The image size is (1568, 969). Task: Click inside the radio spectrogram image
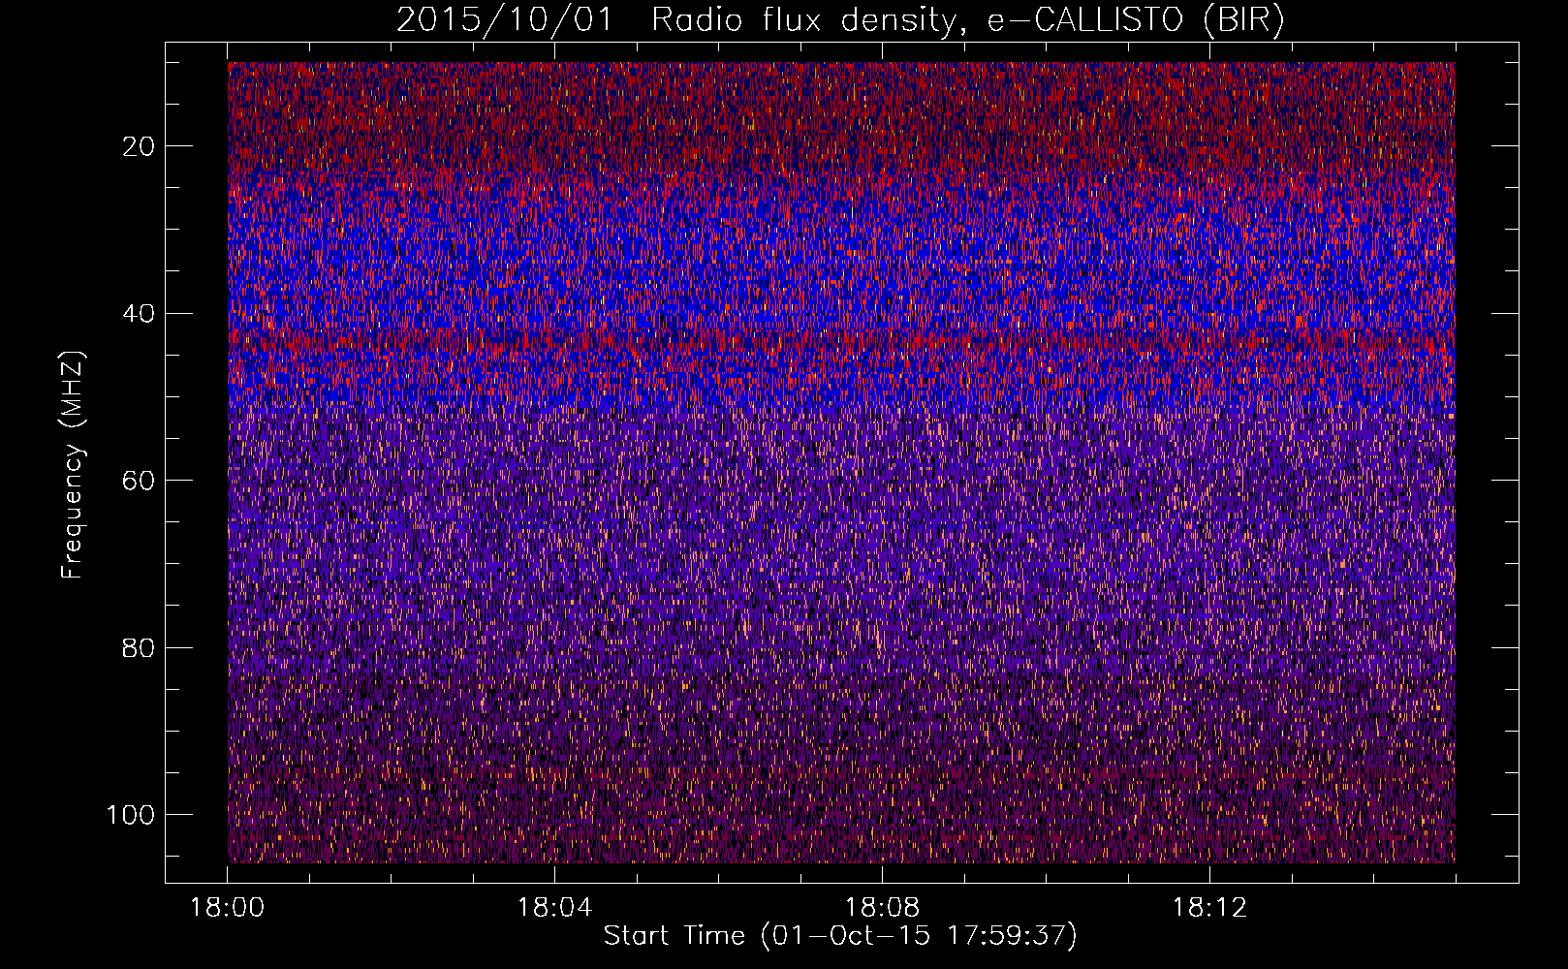click(841, 462)
